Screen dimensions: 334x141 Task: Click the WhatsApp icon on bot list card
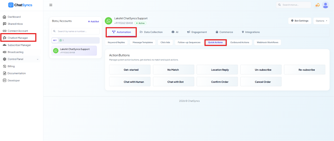[56, 51]
